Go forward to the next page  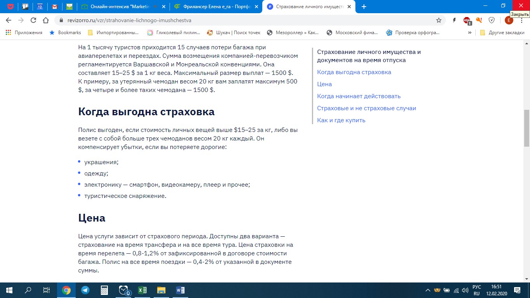[21, 20]
